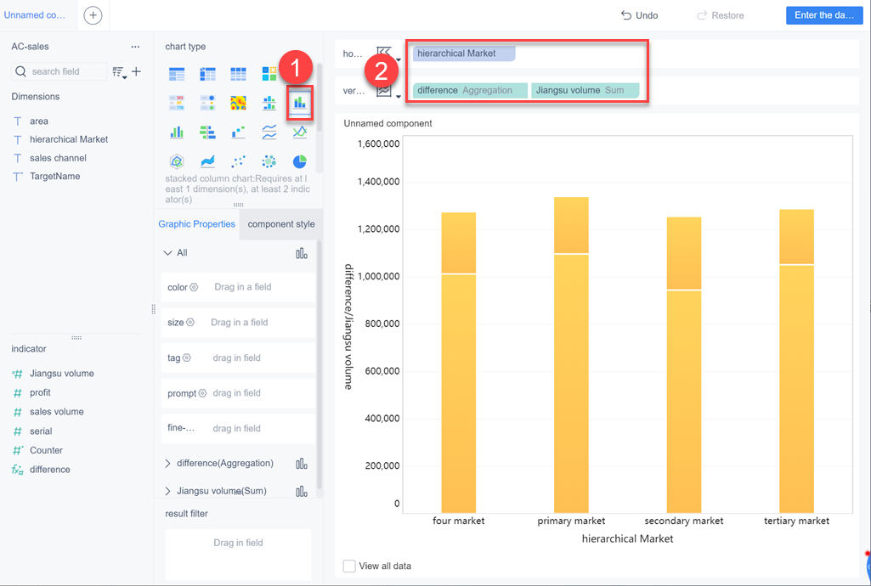This screenshot has width=871, height=586.
Task: Select the bubble cluster chart icon
Action: 269,161
